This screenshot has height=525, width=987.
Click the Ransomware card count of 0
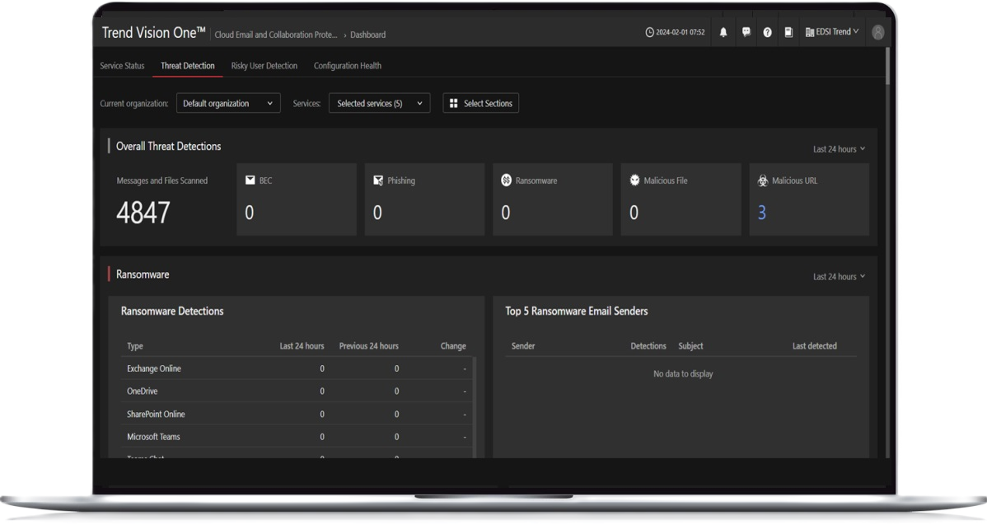pos(506,213)
